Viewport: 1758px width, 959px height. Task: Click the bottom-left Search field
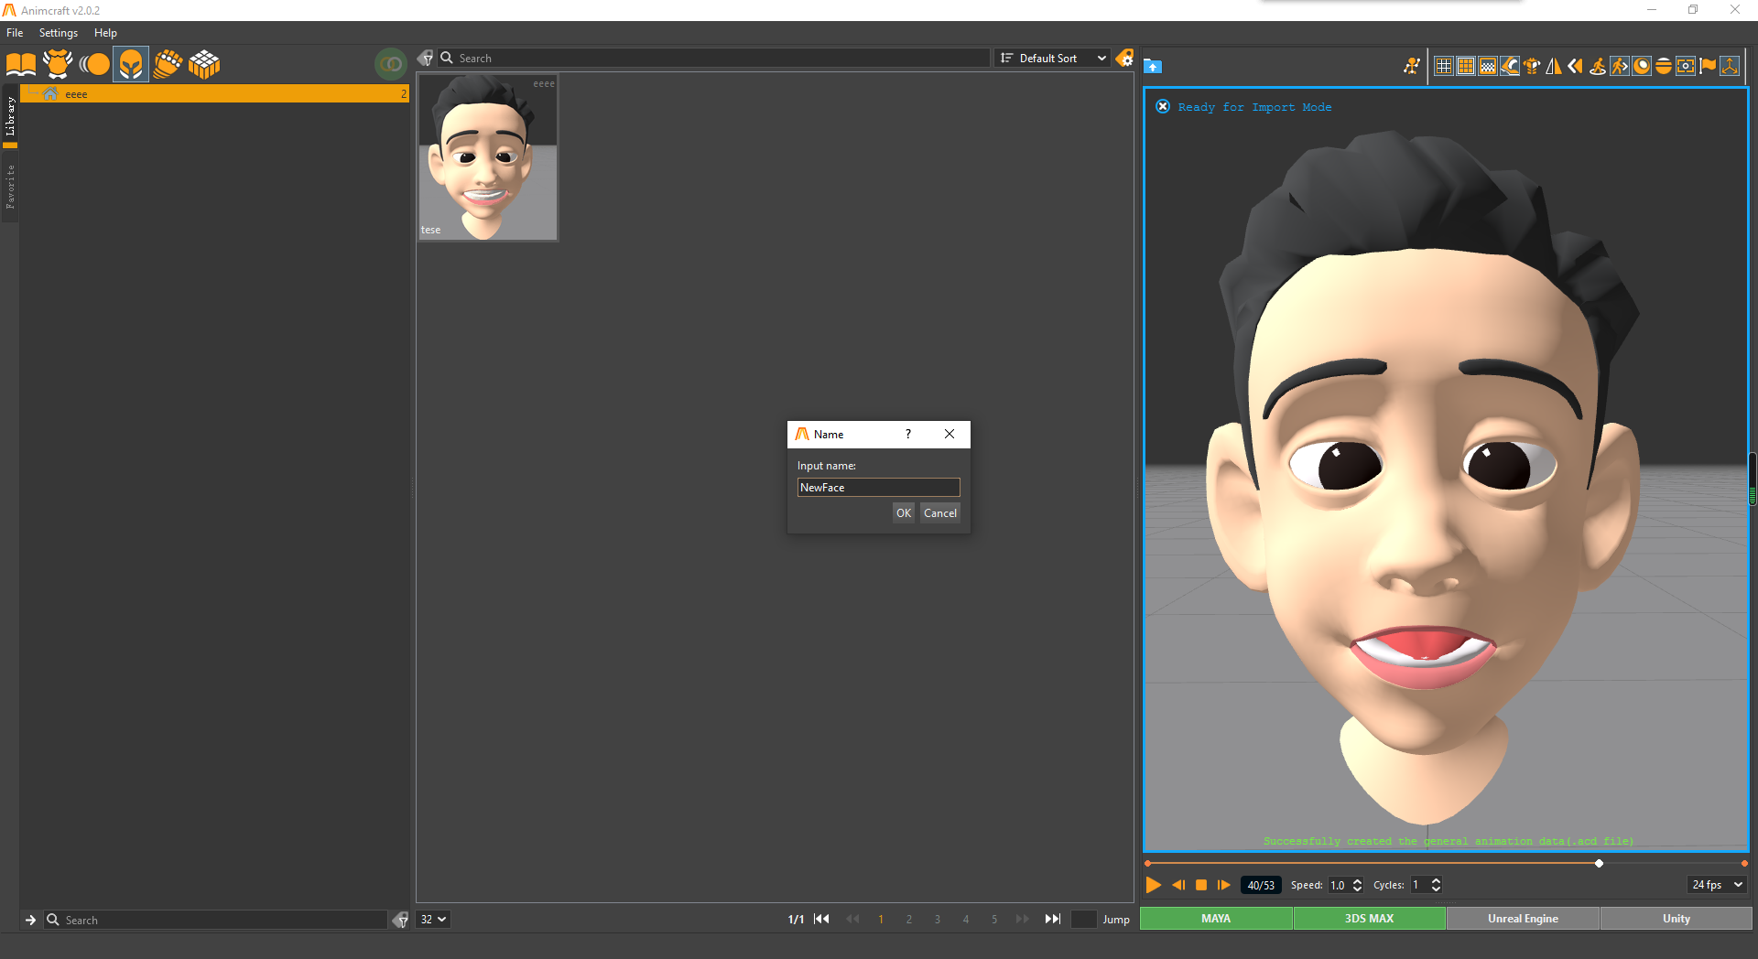pyautogui.click(x=216, y=921)
